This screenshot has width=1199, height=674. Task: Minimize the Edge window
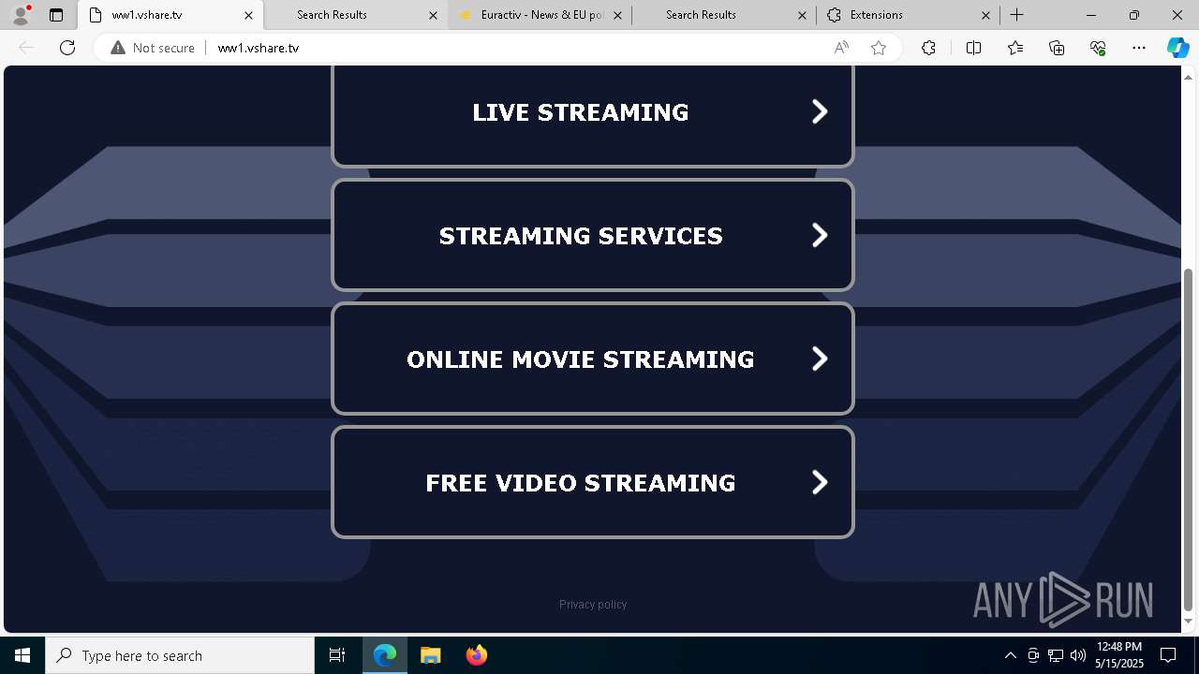pyautogui.click(x=1091, y=15)
